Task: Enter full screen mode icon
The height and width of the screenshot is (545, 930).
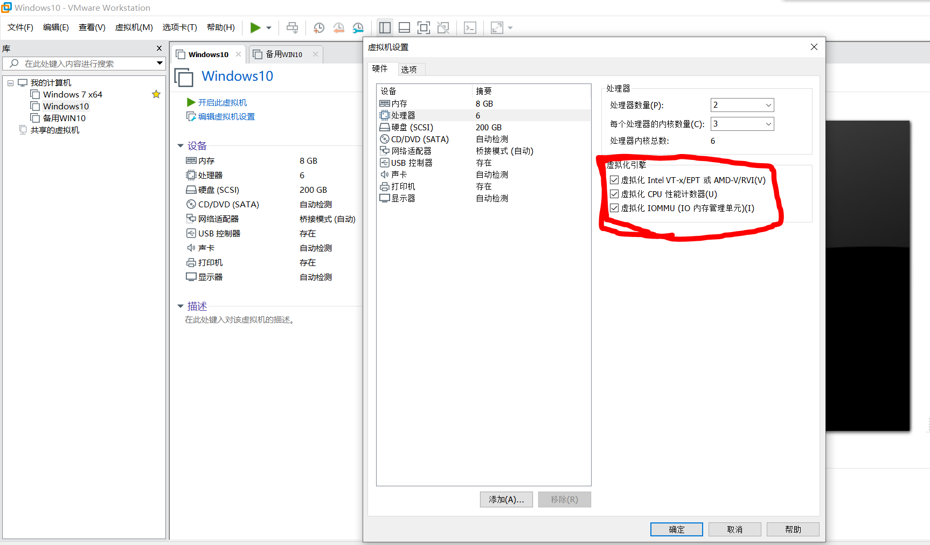Action: [424, 27]
